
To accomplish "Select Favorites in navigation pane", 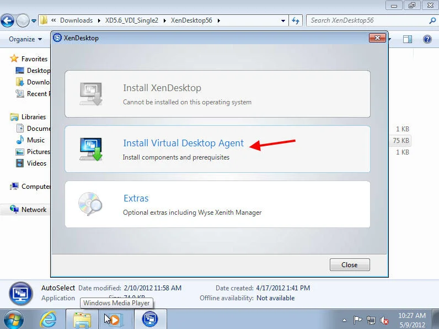I will pos(34,59).
